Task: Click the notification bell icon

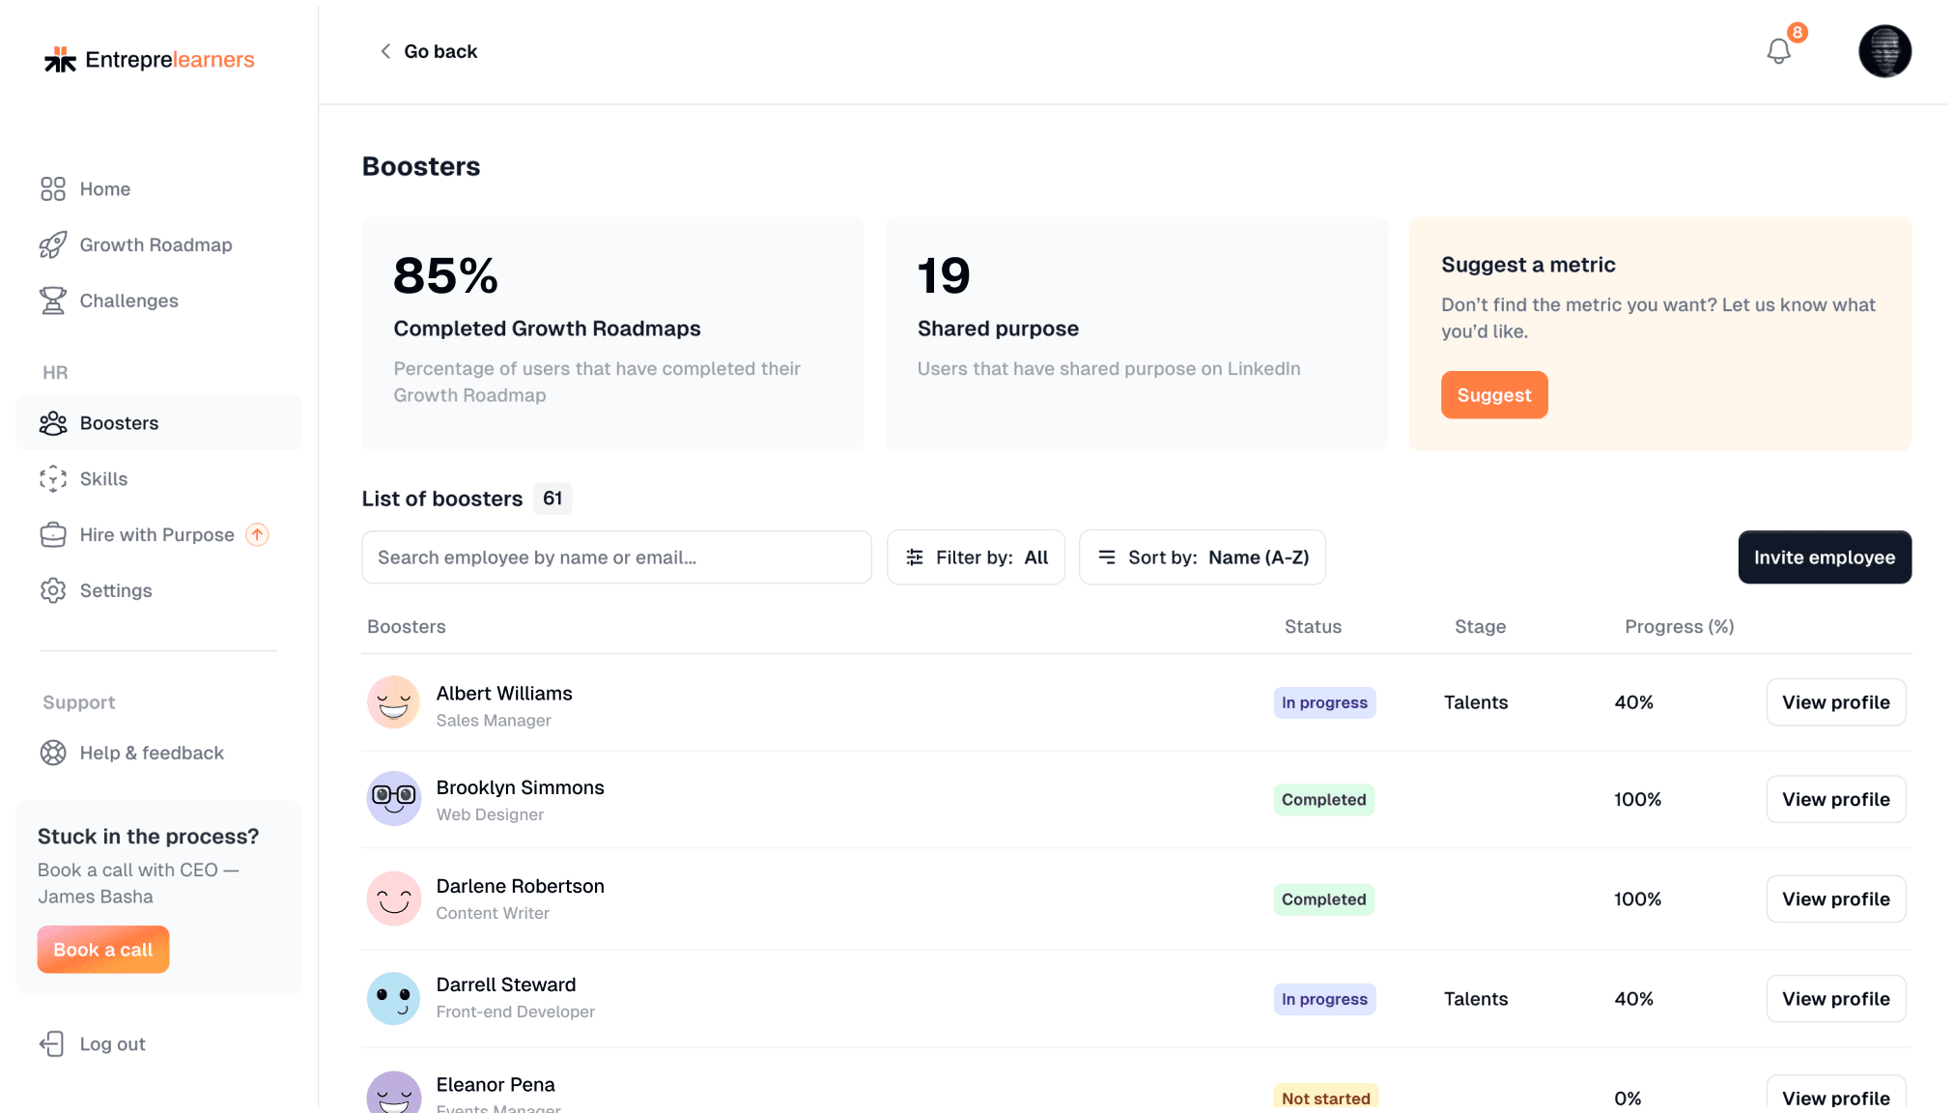Action: click(x=1778, y=51)
